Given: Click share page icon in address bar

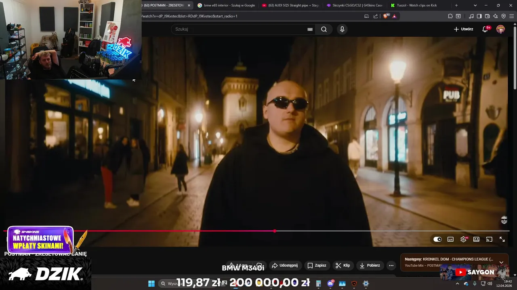Looking at the screenshot, I should tap(376, 16).
